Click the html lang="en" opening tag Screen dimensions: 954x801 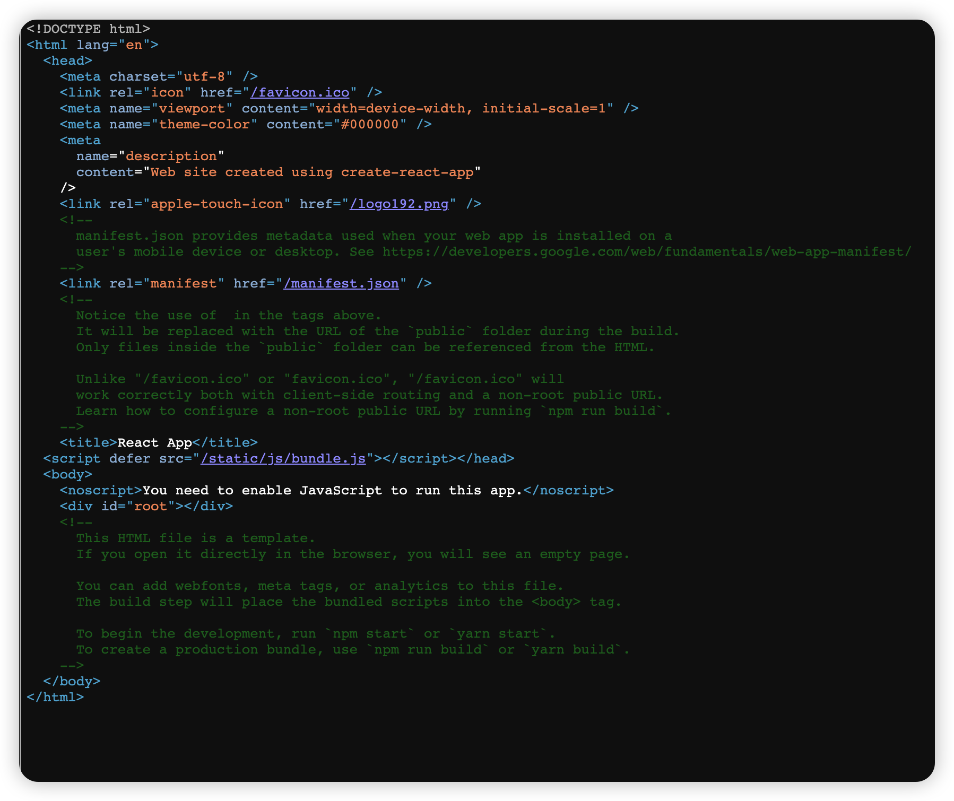pyautogui.click(x=93, y=45)
